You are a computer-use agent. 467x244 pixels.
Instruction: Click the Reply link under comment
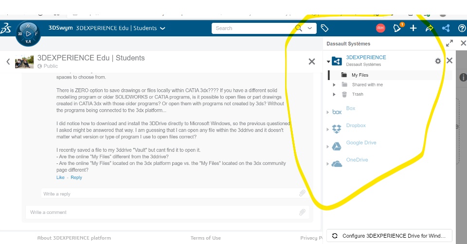point(76,178)
